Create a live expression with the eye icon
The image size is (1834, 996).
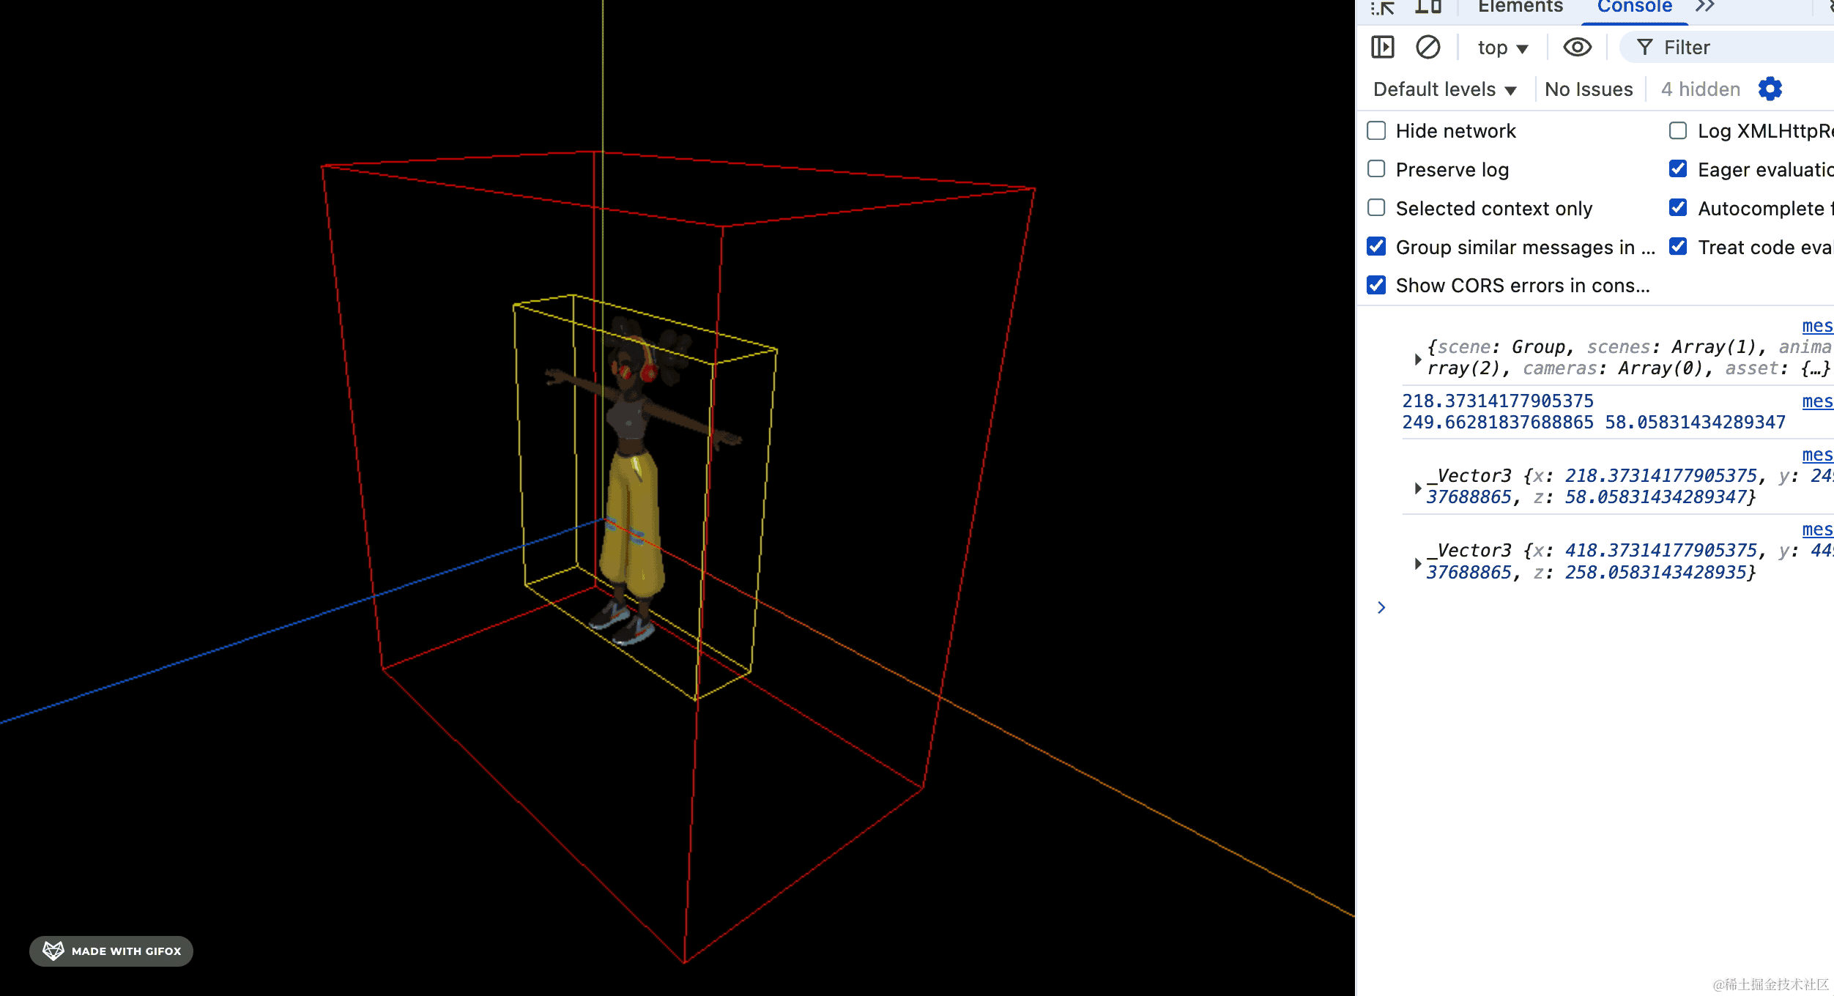1577,48
